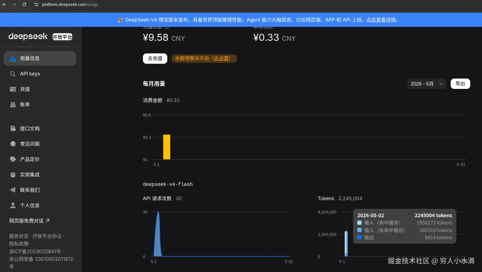Click the 消费金额 label above the chart
Image resolution: width=482 pixels, height=272 pixels.
(x=153, y=100)
